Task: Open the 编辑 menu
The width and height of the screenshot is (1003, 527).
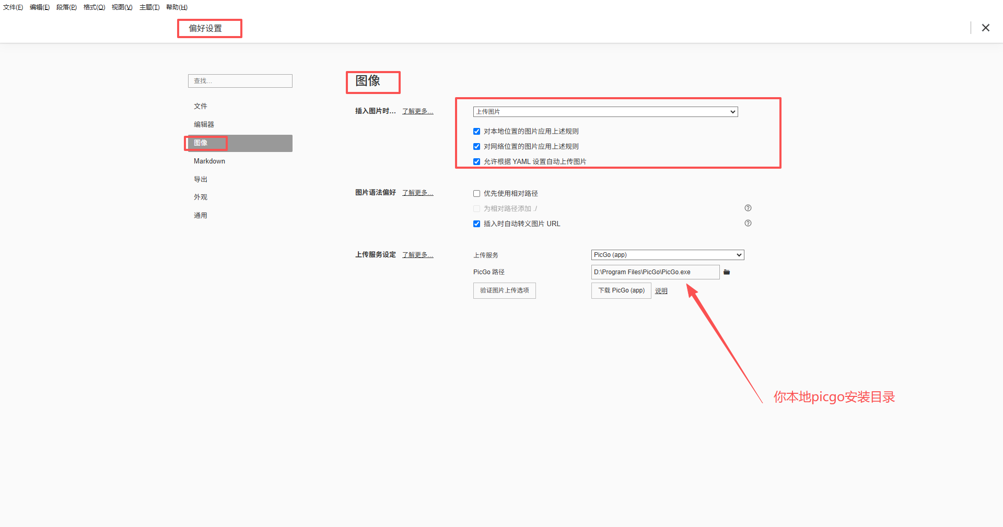Action: 40,7
